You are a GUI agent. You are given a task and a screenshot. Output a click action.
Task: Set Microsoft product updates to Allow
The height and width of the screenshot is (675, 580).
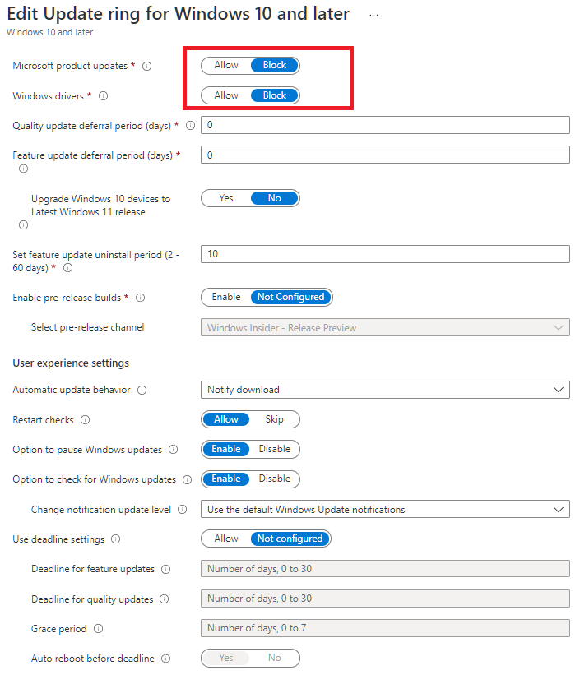226,65
